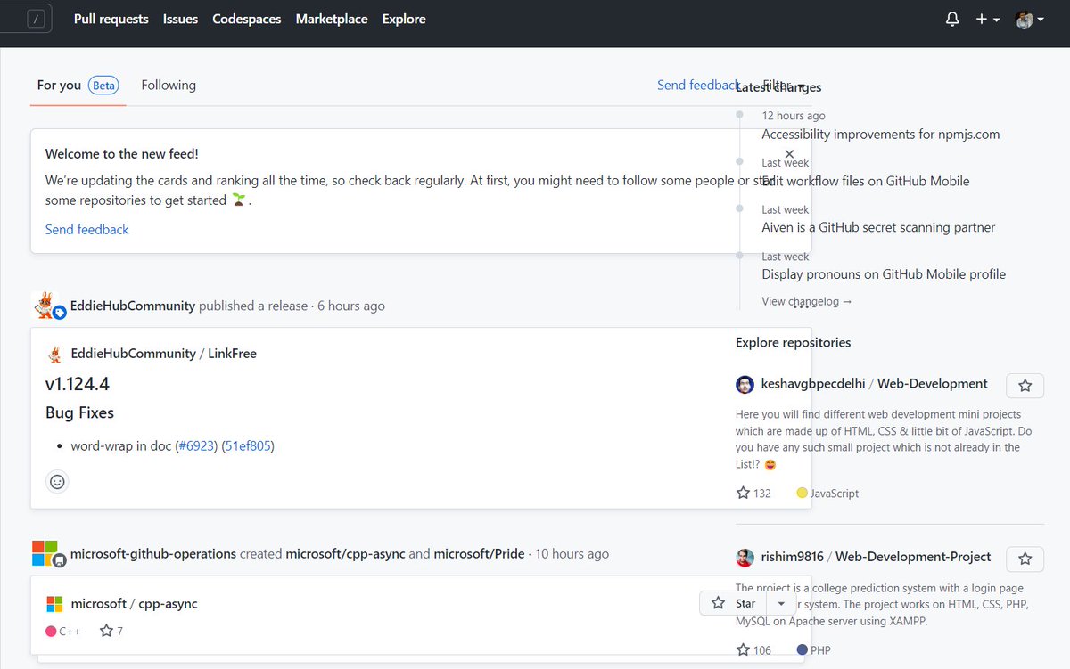
Task: Click the Bug Fixes heading
Action: click(x=79, y=412)
